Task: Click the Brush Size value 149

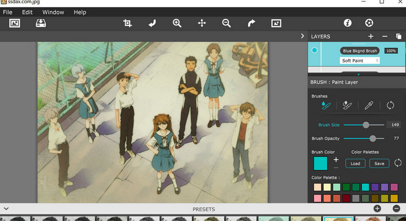Action: click(x=395, y=125)
